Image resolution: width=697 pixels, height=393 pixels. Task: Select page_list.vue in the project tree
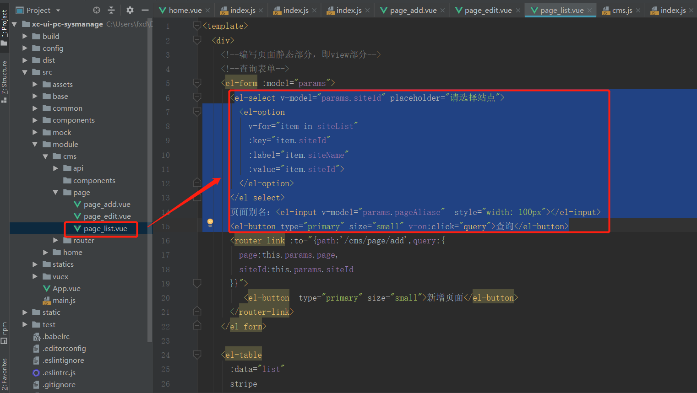105,228
